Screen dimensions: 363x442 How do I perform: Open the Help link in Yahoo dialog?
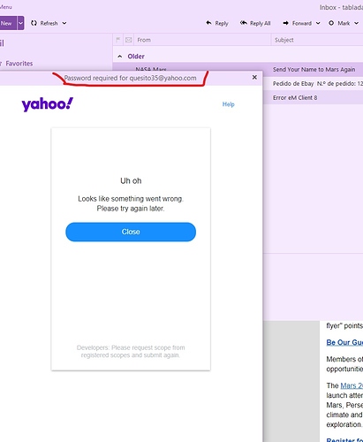pos(228,104)
